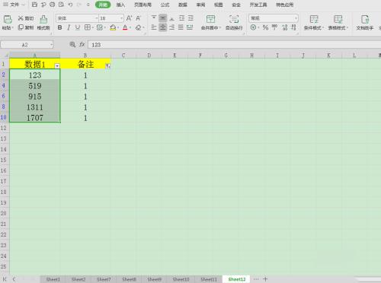Select row 12 header

pos(4,128)
